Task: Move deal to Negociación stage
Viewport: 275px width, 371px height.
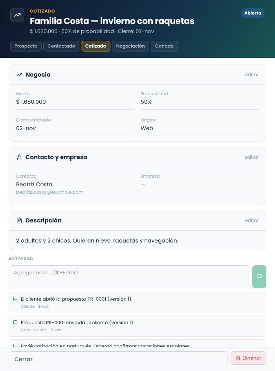Action: [130, 46]
